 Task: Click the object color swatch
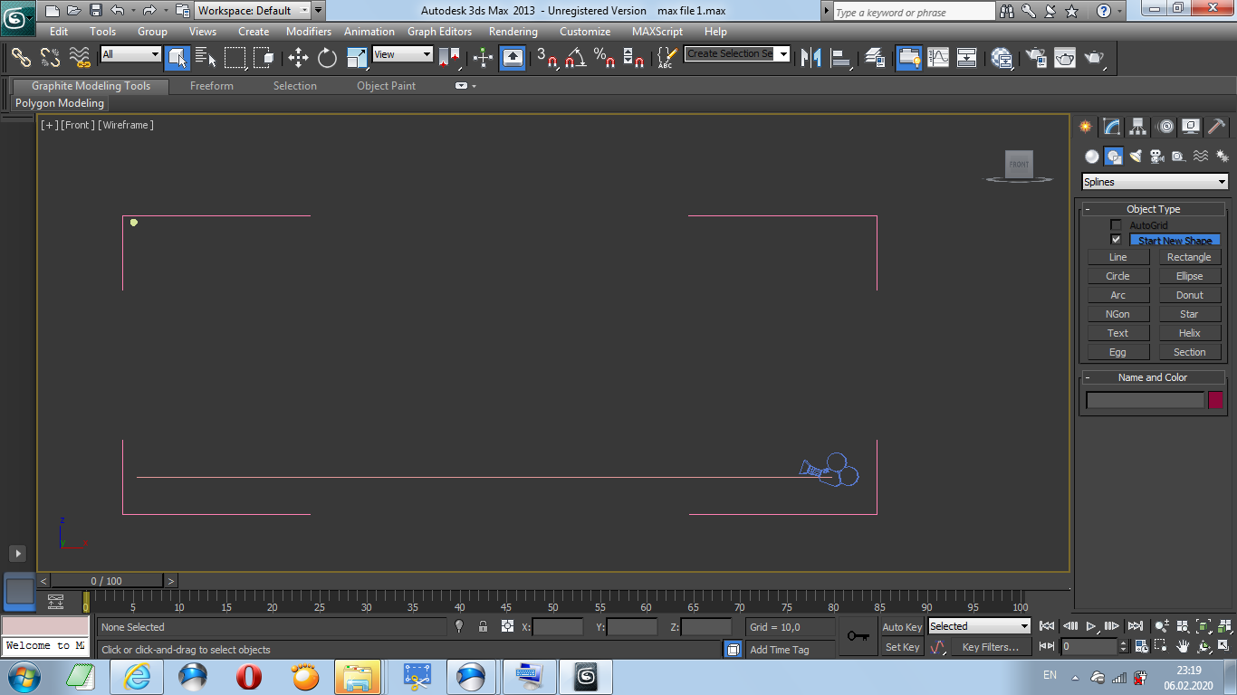coord(1215,400)
